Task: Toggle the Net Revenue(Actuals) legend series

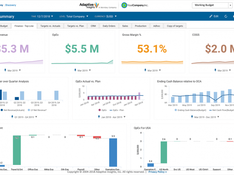Action: 12,110
